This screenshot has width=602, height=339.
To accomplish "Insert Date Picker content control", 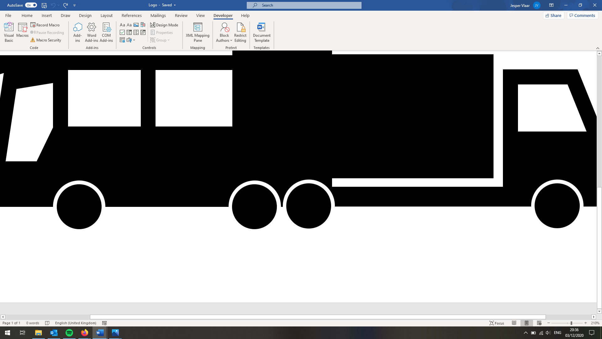I will [x=143, y=32].
